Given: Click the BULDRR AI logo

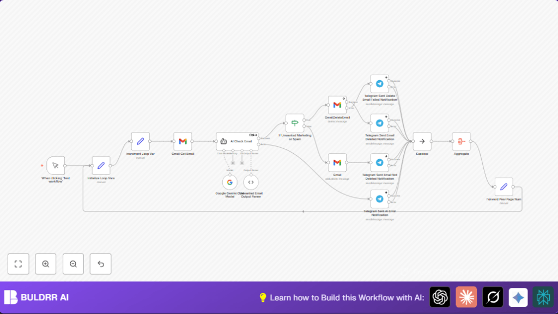Looking at the screenshot, I should pyautogui.click(x=37, y=298).
